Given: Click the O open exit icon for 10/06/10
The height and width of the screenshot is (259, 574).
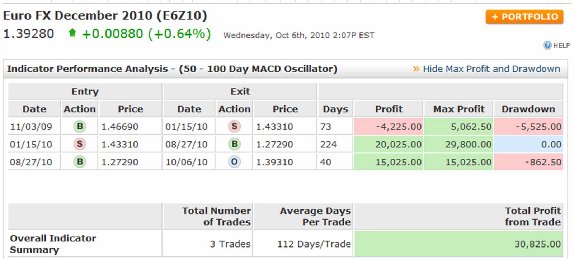Looking at the screenshot, I should [x=234, y=162].
